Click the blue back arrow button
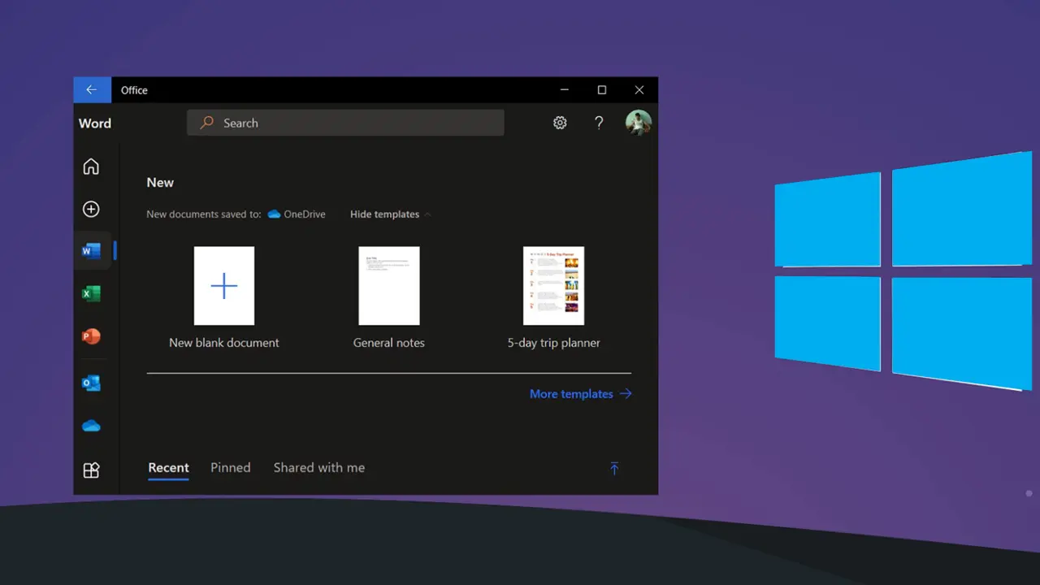Image resolution: width=1040 pixels, height=585 pixels. (92, 90)
